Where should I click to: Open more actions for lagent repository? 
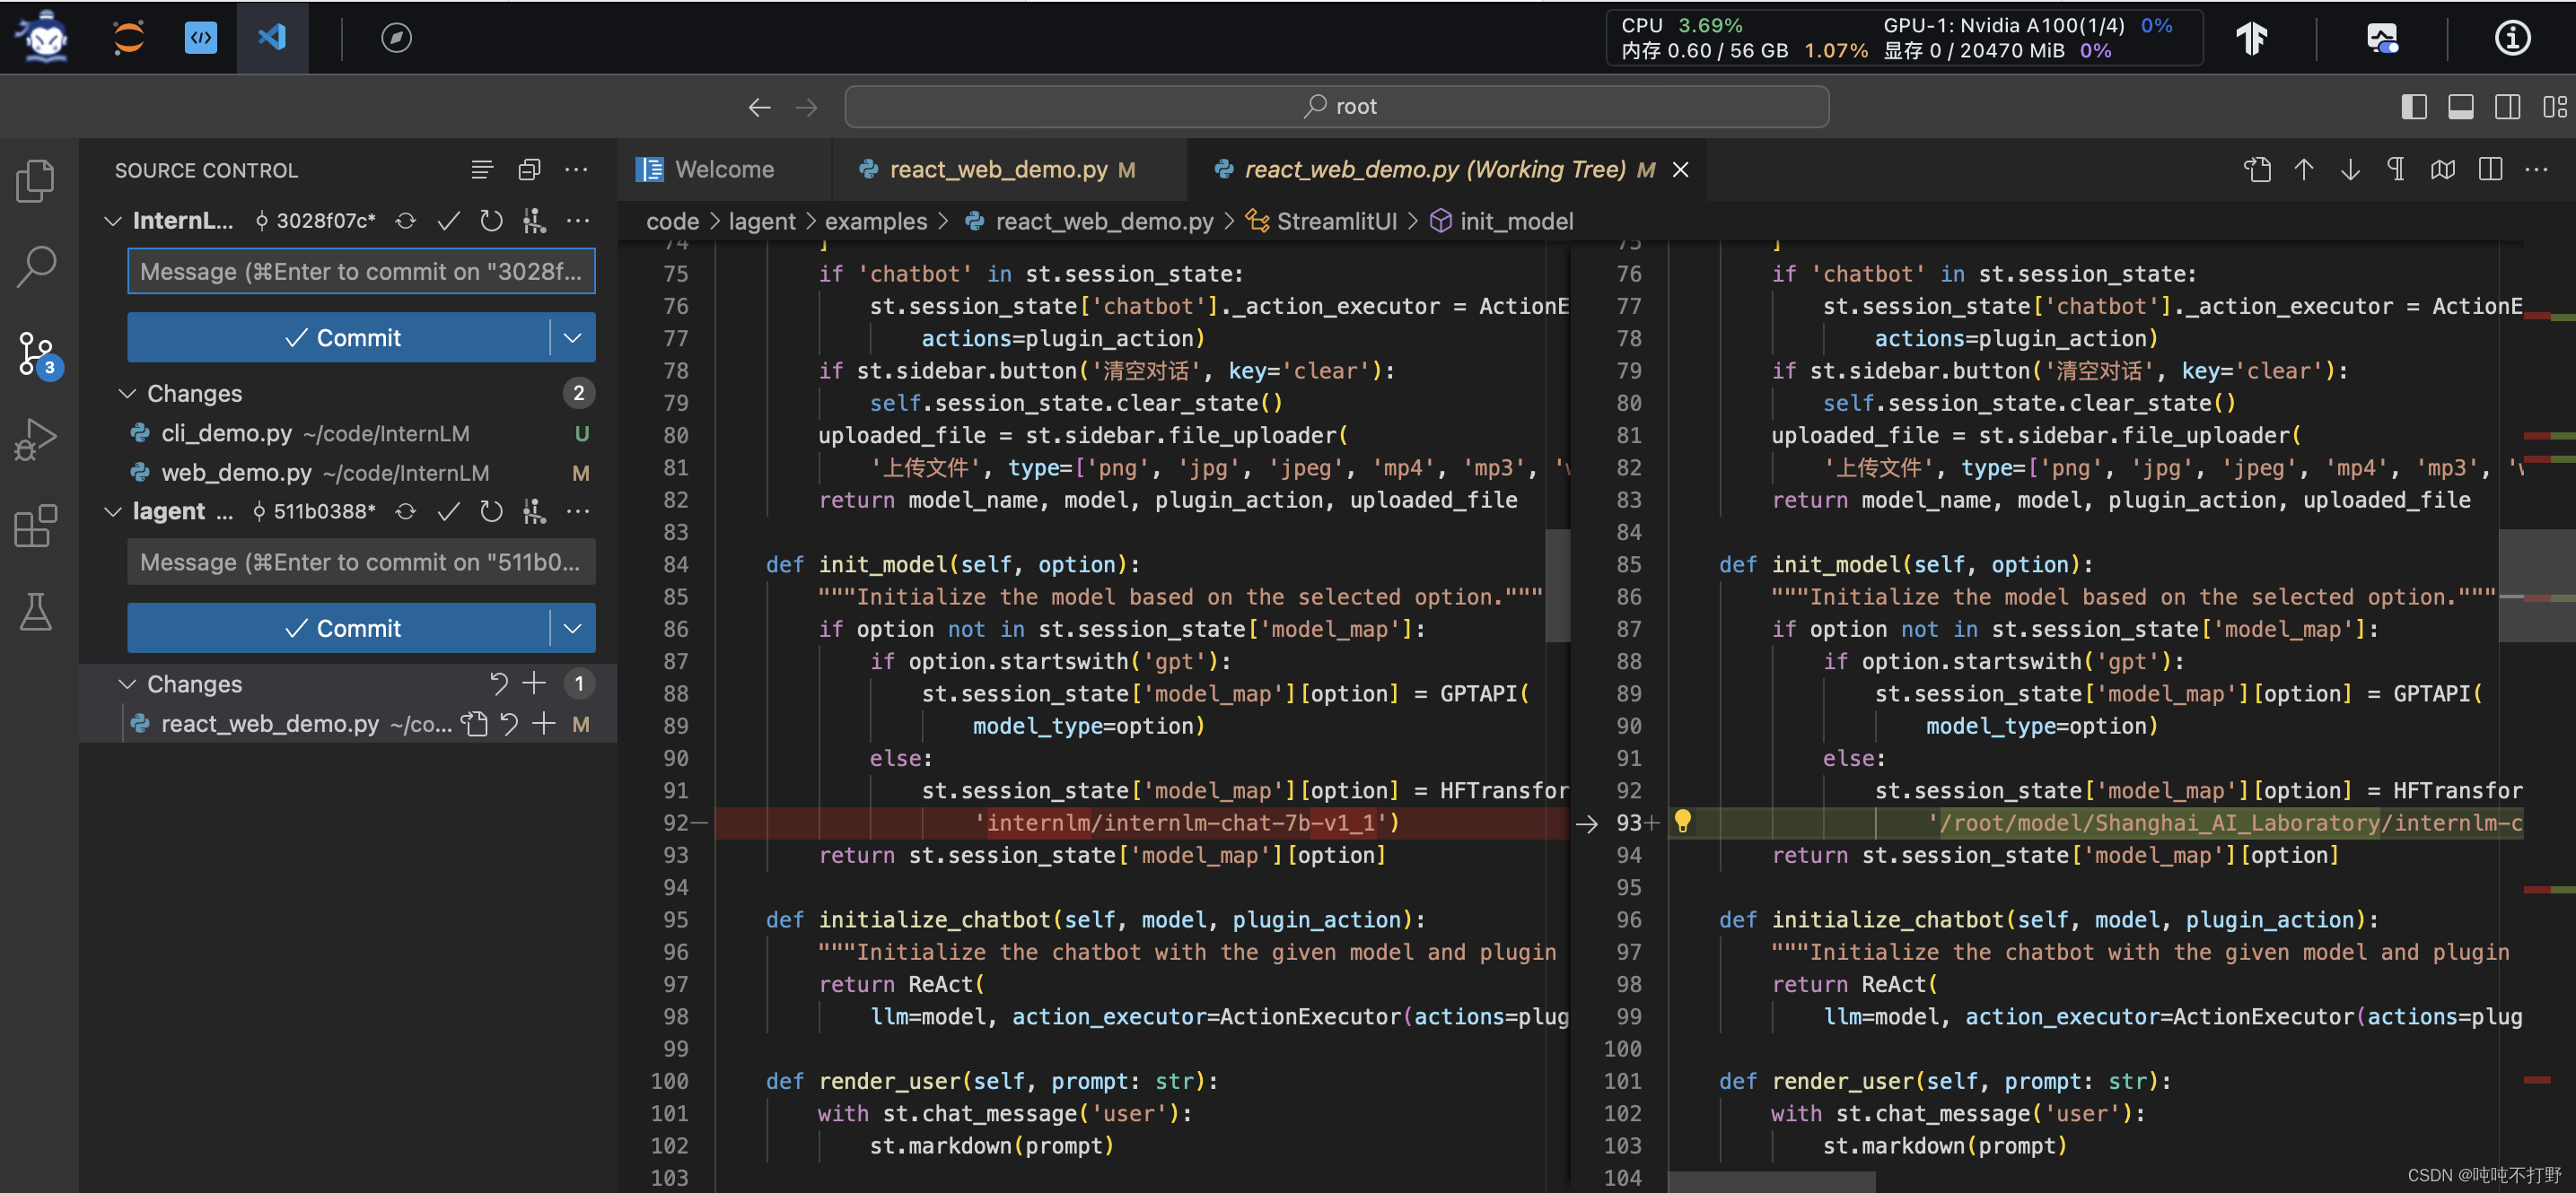tap(577, 511)
